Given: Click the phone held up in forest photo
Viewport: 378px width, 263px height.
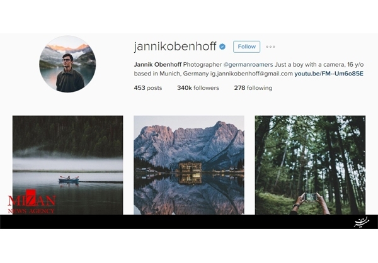Looking at the screenshot, I should tap(311, 197).
